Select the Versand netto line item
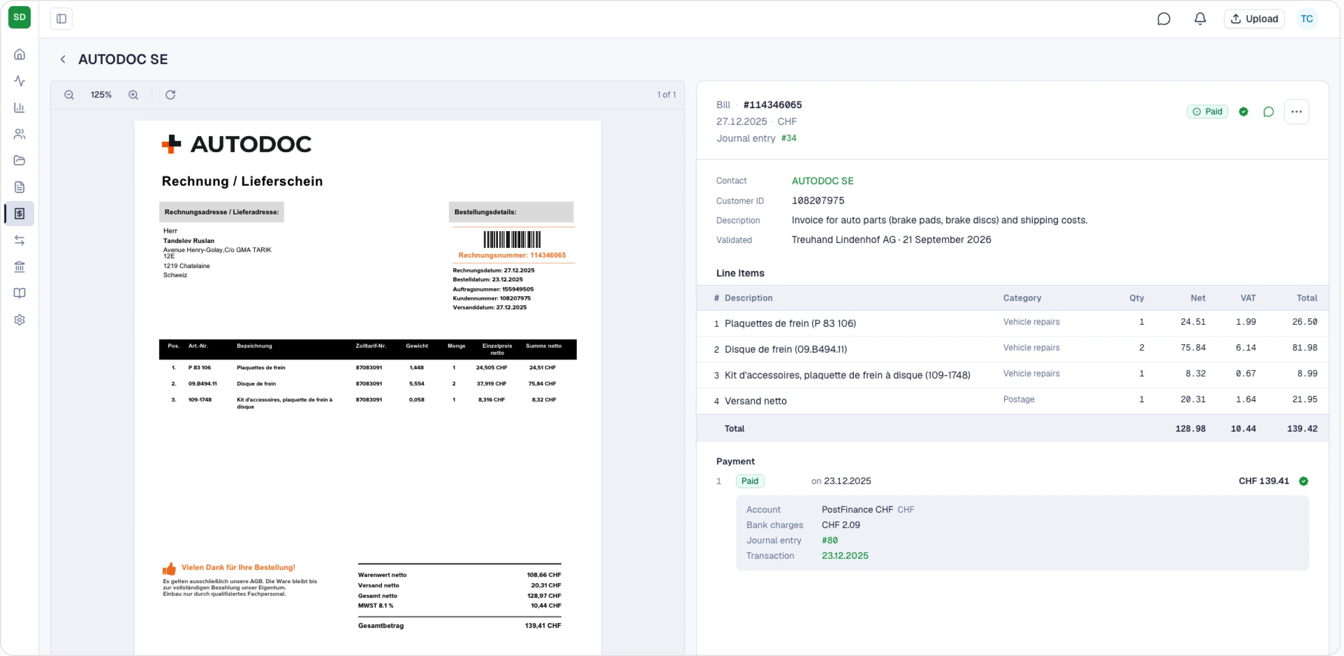This screenshot has width=1344, height=656. point(1012,401)
